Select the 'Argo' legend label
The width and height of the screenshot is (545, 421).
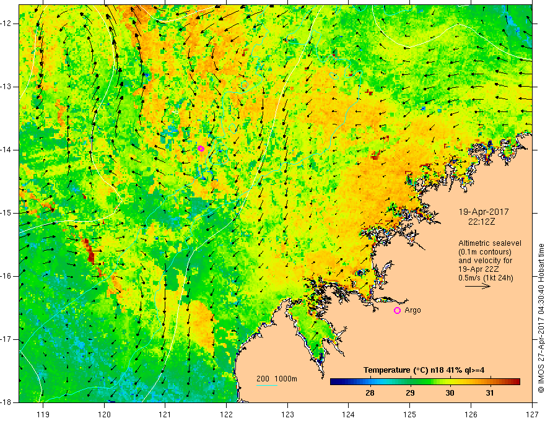click(412, 310)
